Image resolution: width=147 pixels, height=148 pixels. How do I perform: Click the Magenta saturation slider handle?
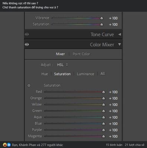tap(103, 137)
